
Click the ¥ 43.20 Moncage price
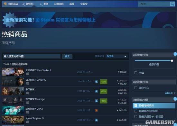coord(122,103)
